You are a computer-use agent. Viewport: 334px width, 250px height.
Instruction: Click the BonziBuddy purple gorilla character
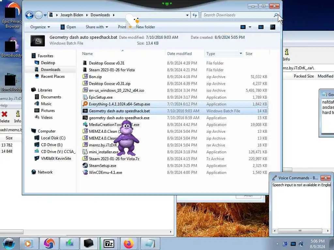point(127,138)
